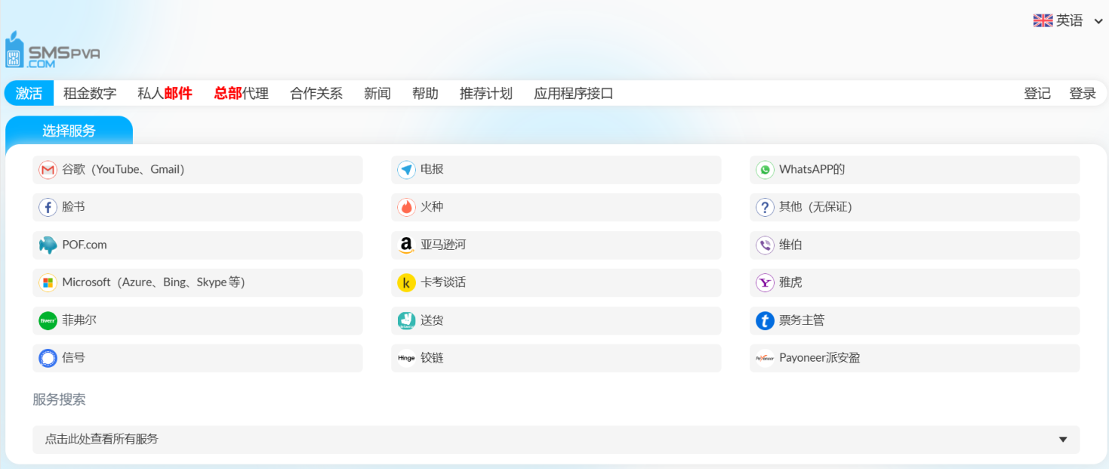1109x469 pixels.
Task: Click the Facebook service icon
Action: coord(48,207)
